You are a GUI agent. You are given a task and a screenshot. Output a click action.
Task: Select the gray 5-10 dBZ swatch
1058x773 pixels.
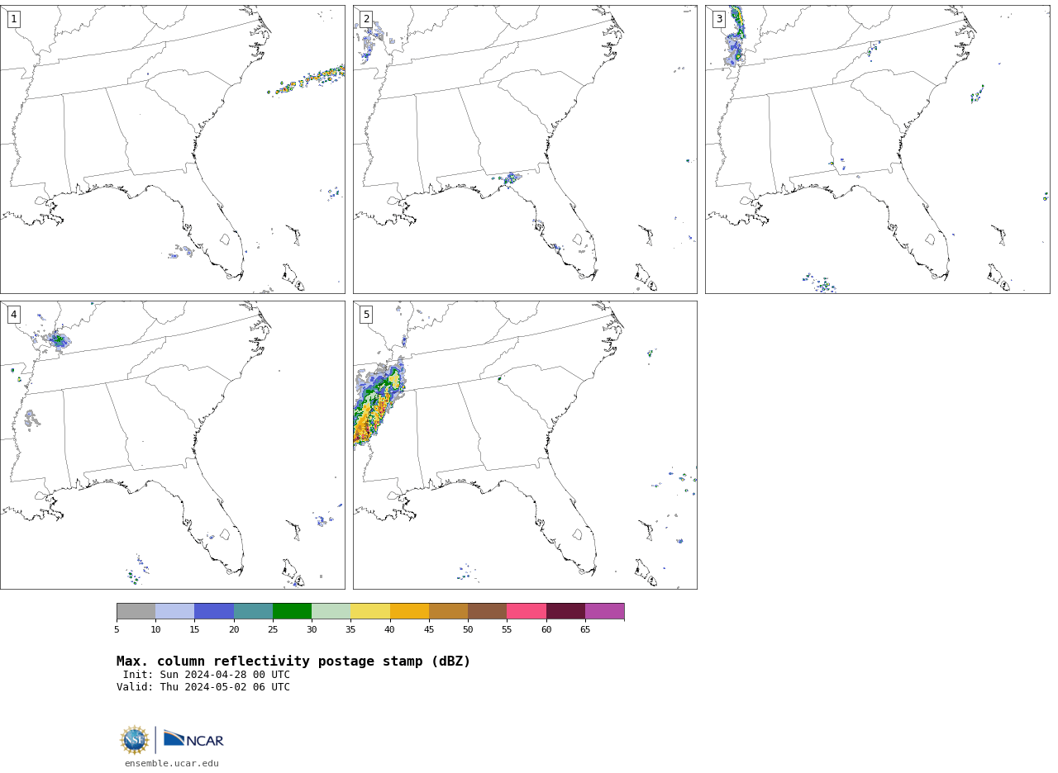pyautogui.click(x=136, y=611)
